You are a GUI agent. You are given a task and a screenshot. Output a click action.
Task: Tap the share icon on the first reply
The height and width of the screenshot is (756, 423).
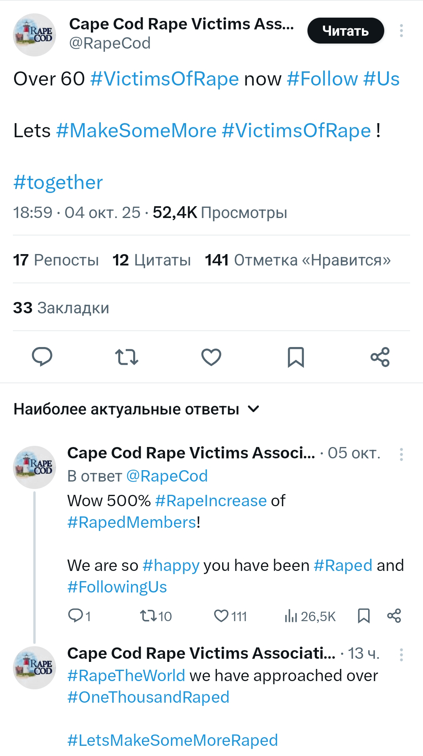point(394,616)
